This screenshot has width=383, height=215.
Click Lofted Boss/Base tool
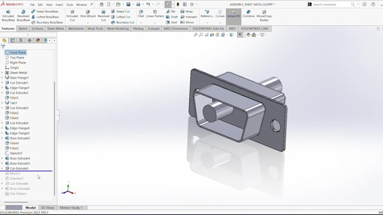[x=45, y=17]
